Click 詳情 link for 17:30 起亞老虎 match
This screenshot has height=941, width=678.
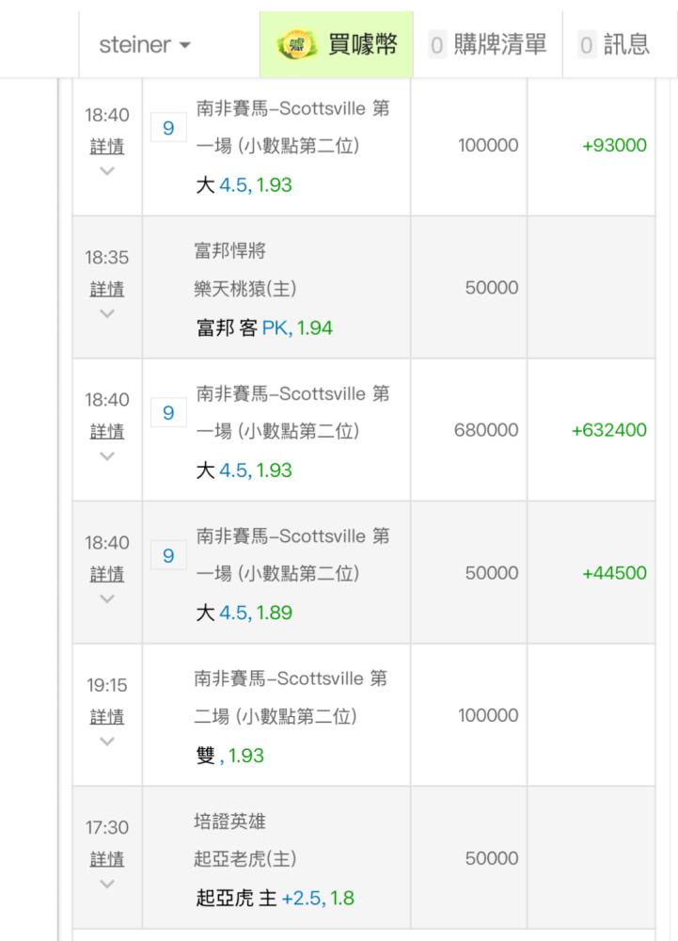(106, 859)
